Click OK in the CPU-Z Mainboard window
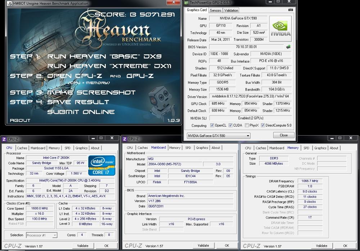The image size is (360, 251). point(227,246)
